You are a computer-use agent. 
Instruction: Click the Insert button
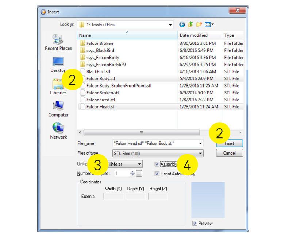click(230, 143)
